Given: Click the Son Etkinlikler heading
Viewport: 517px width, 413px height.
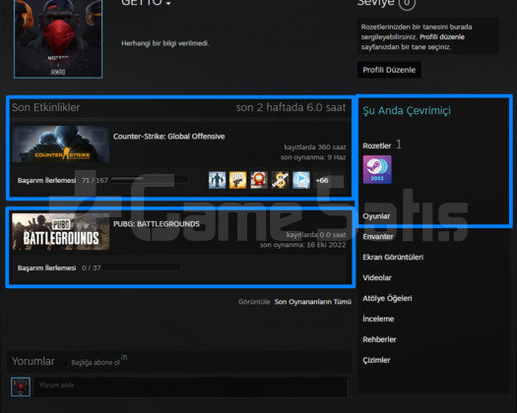Looking at the screenshot, I should coord(46,107).
